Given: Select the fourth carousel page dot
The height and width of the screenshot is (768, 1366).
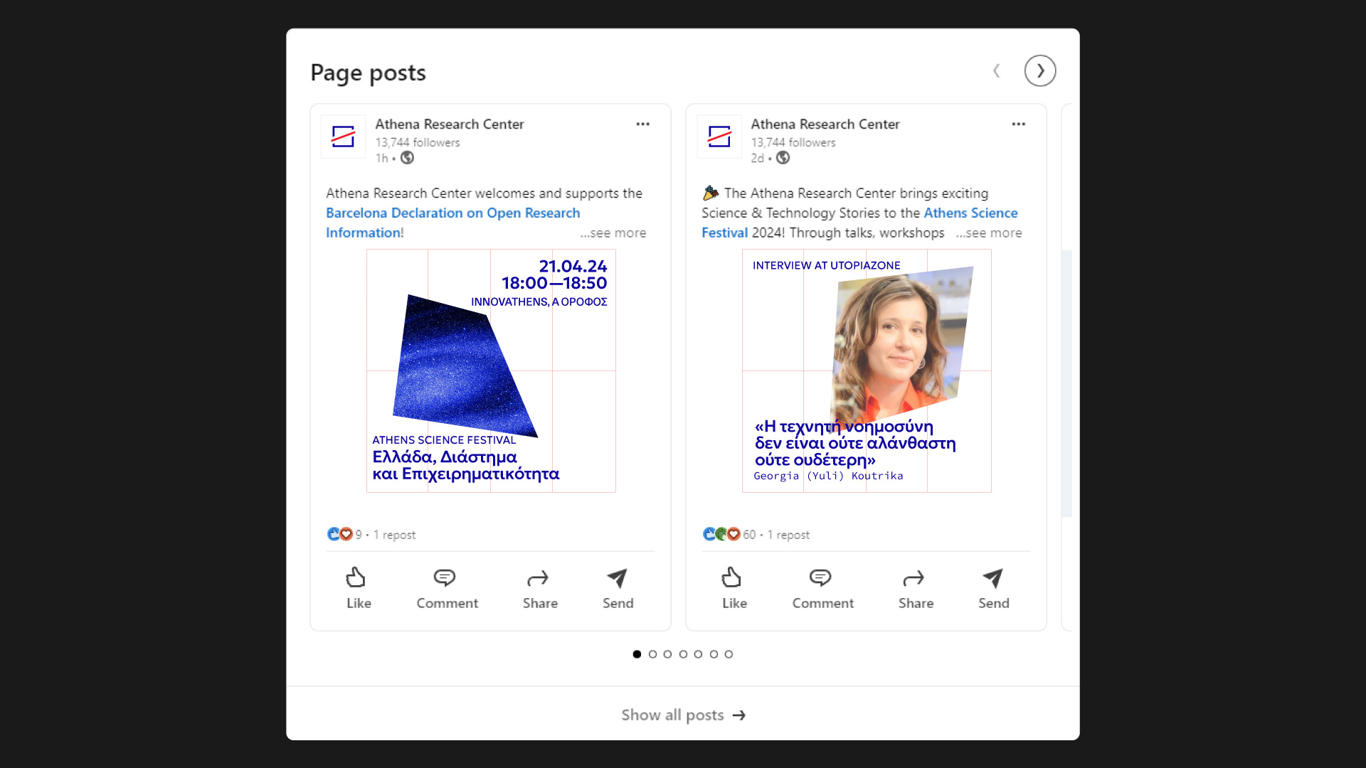Looking at the screenshot, I should click(x=683, y=654).
